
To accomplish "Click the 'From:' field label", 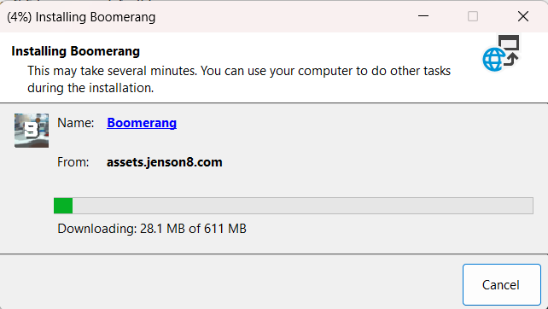I will coord(73,162).
